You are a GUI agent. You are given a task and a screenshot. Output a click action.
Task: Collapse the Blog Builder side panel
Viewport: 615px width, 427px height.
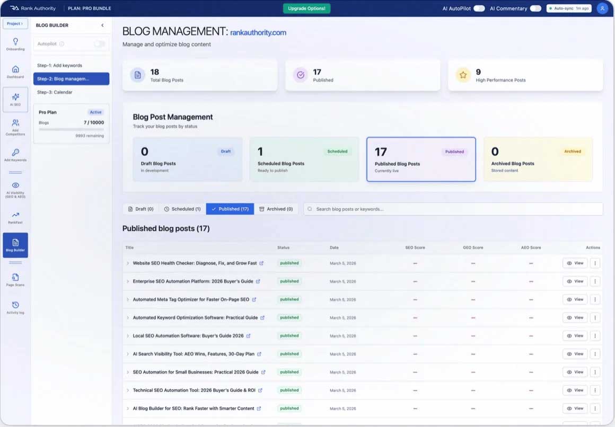click(102, 25)
